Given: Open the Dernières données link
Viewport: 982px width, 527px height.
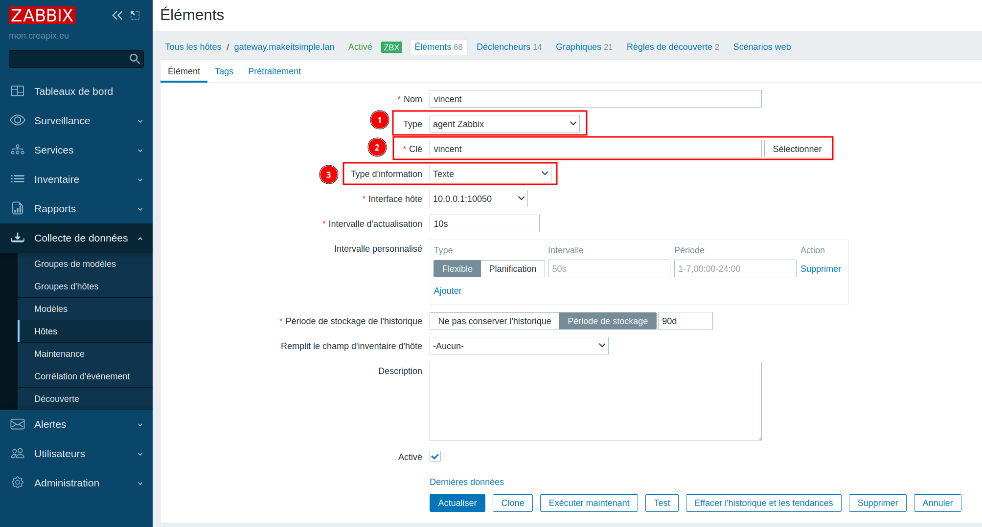Looking at the screenshot, I should (466, 482).
